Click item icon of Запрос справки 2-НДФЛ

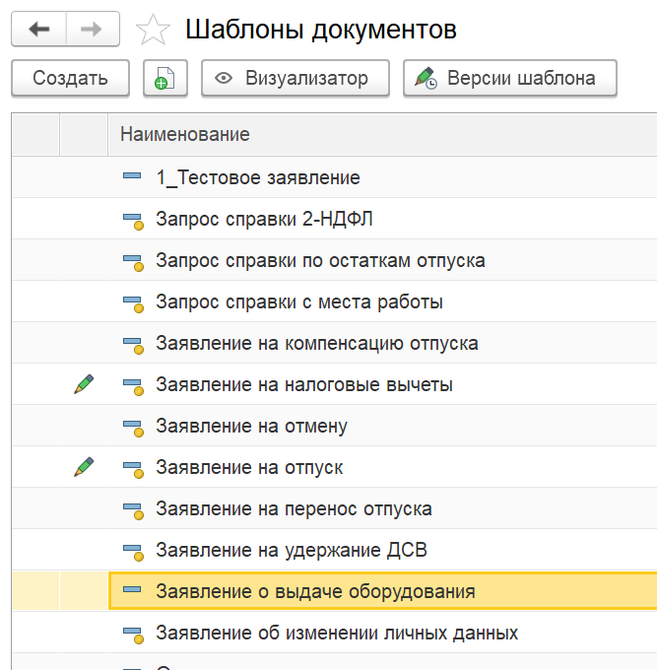coord(132,220)
